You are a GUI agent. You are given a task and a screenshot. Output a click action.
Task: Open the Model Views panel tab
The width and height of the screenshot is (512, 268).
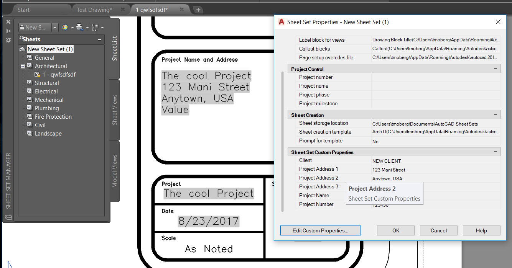click(x=115, y=170)
